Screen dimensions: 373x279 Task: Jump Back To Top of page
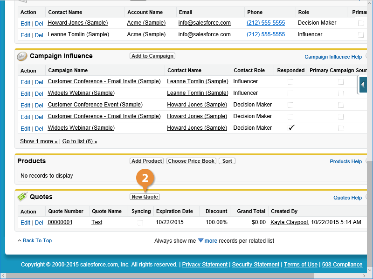(x=37, y=240)
